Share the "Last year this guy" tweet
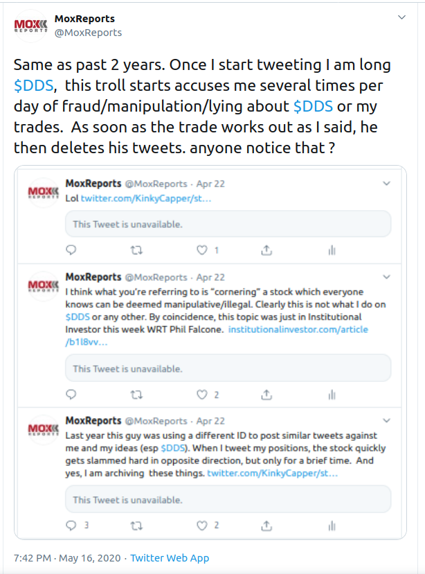 [x=266, y=525]
